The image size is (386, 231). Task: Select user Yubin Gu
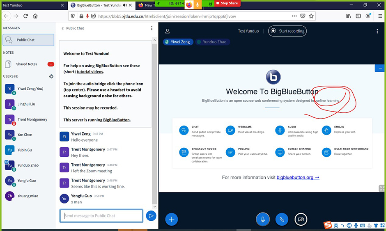pyautogui.click(x=28, y=150)
